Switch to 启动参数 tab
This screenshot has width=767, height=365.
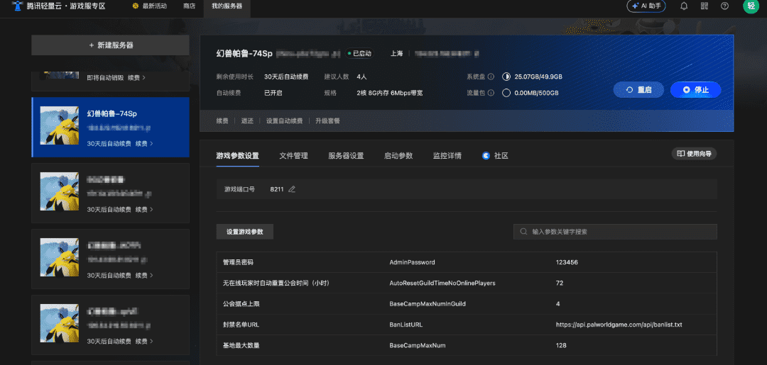pyautogui.click(x=398, y=156)
